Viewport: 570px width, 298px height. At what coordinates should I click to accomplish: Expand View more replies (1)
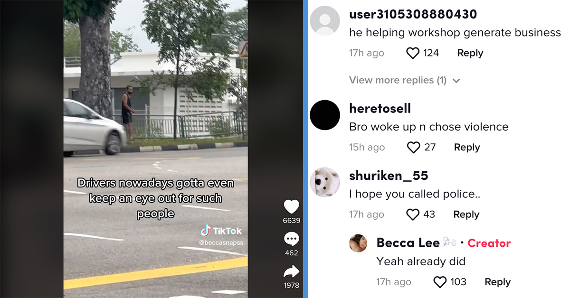[x=398, y=80]
